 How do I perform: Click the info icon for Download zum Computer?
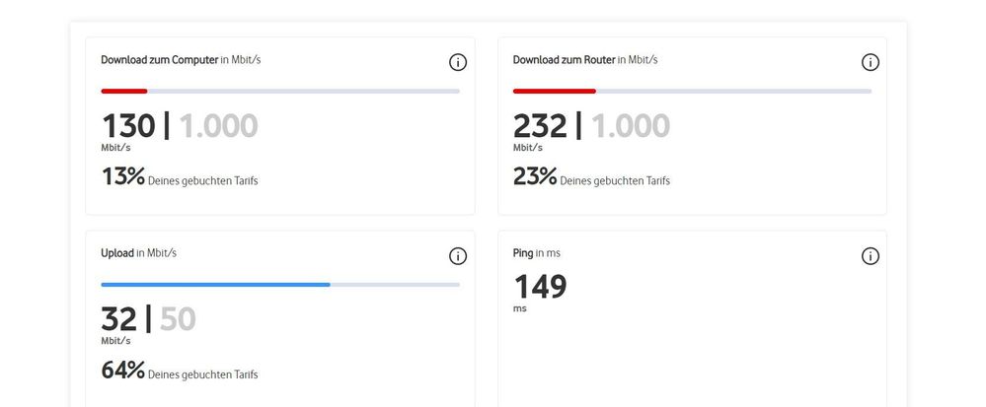[458, 62]
